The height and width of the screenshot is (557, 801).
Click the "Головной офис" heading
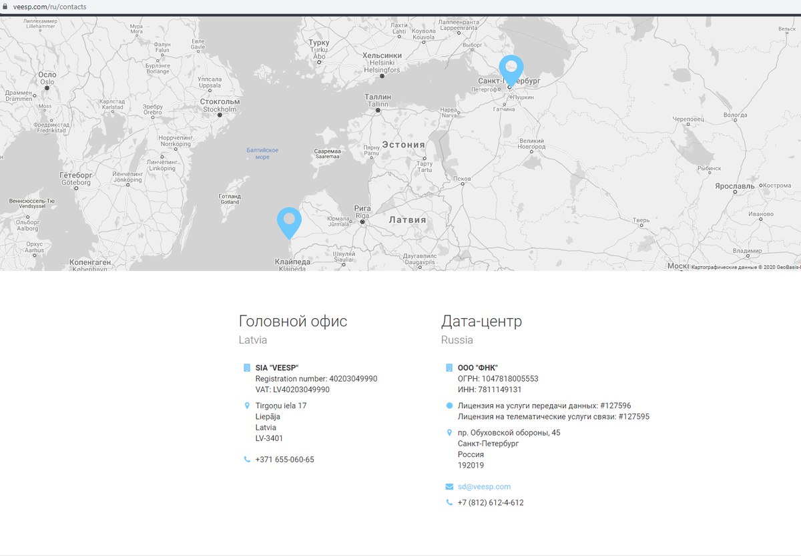(293, 322)
